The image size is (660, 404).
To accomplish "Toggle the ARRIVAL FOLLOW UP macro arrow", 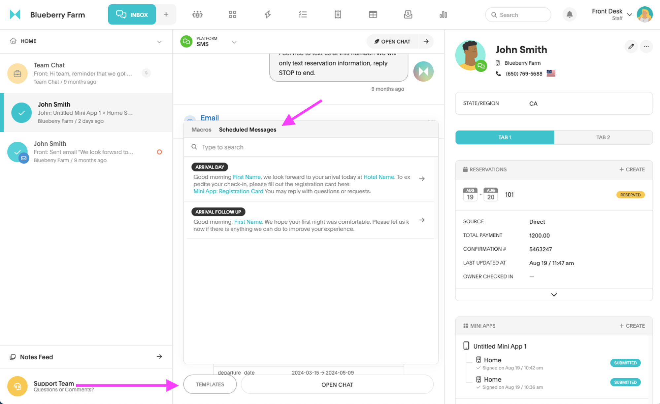I will tap(421, 220).
